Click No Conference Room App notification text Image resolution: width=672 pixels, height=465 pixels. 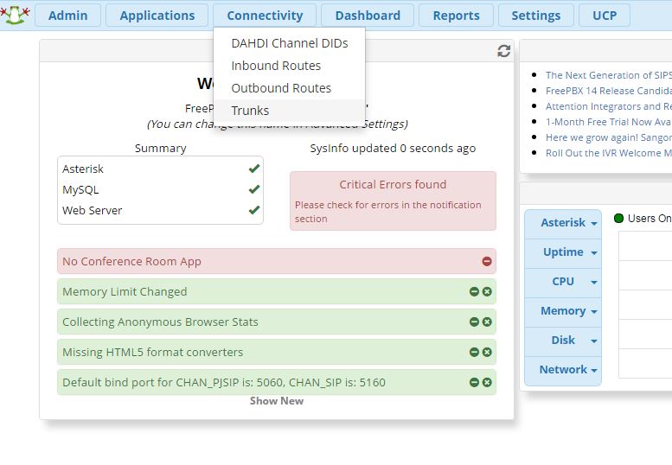tap(131, 261)
